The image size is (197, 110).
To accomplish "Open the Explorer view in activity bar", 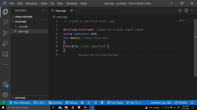I will (5, 12).
